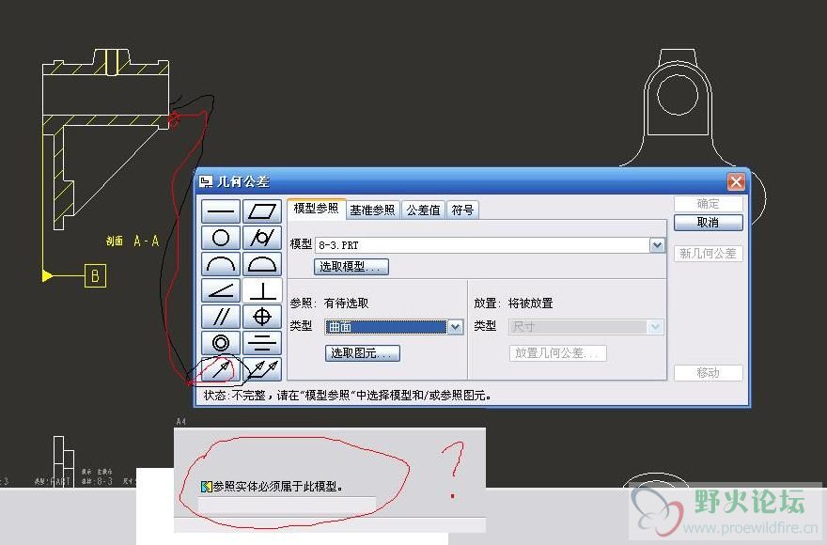Select the straightness tolerance symbol
Screen dimensions: 827x545
[221, 211]
